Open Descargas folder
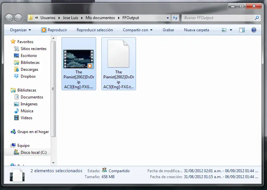The height and width of the screenshot is (190, 267). (29, 69)
